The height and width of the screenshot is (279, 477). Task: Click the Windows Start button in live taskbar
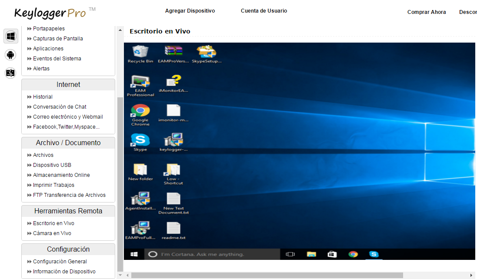[134, 254]
